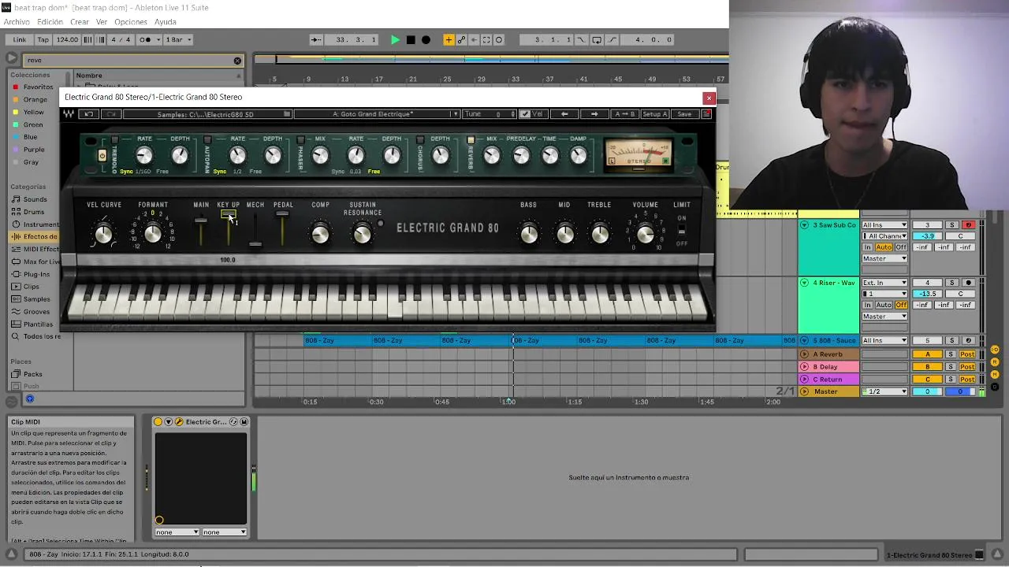Click the Pedal level fader
Viewport: 1009px width, 567px height.
[x=282, y=214]
